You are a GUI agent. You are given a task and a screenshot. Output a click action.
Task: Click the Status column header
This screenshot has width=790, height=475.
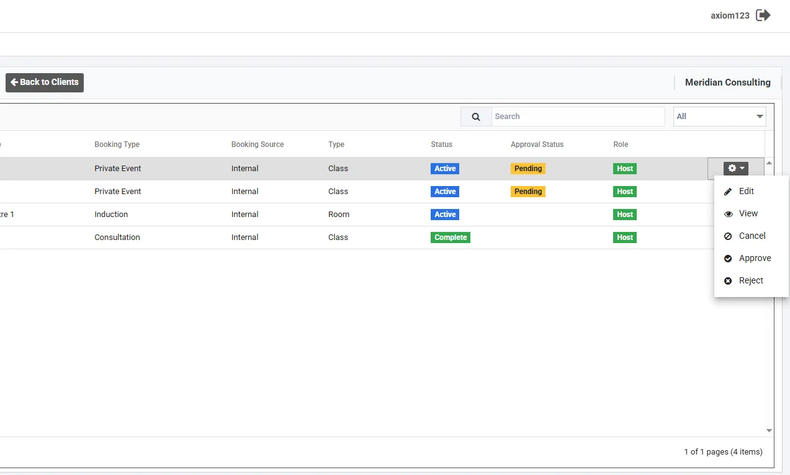(442, 144)
